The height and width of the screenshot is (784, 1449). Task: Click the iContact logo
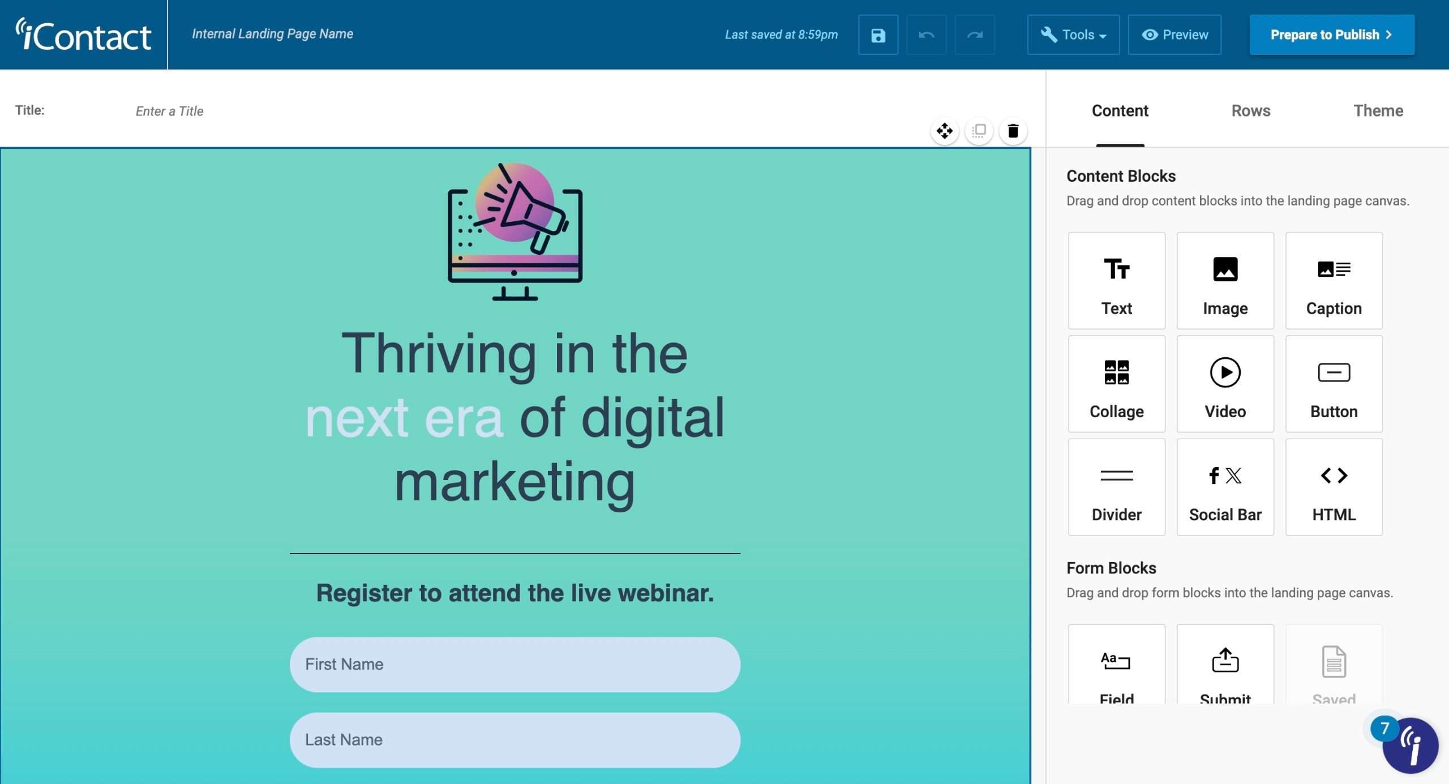click(83, 35)
